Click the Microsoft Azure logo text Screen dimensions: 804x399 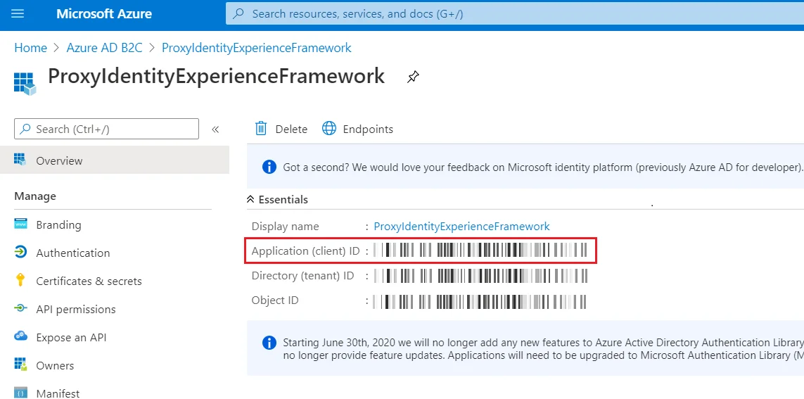(x=104, y=14)
